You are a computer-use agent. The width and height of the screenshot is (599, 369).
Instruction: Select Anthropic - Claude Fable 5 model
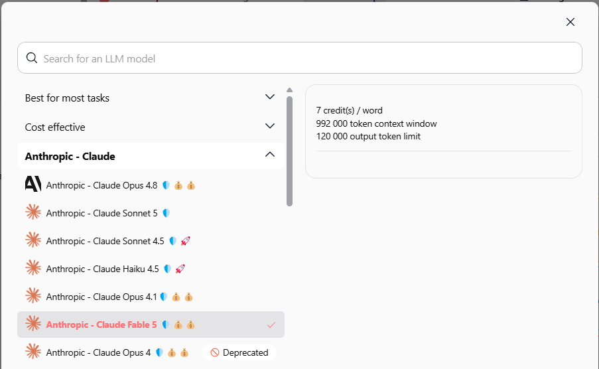[x=151, y=325]
